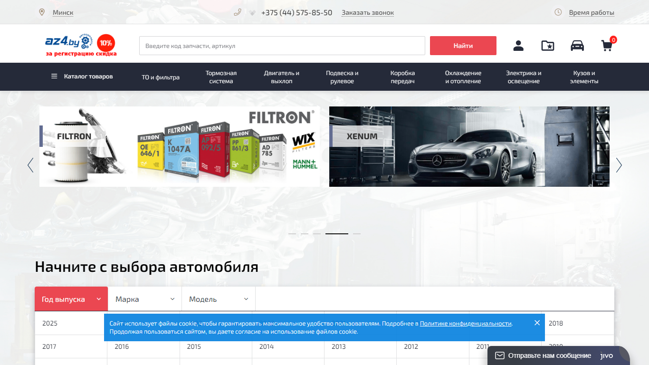
Task: Select year 2016
Action: pyautogui.click(x=143, y=346)
